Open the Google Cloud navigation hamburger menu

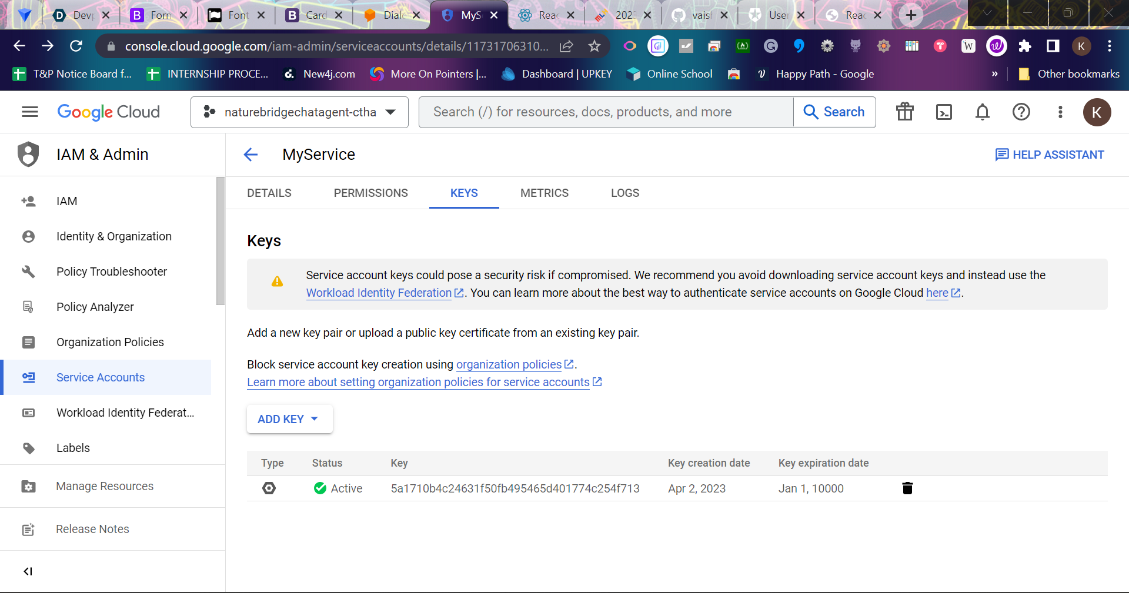(x=29, y=112)
